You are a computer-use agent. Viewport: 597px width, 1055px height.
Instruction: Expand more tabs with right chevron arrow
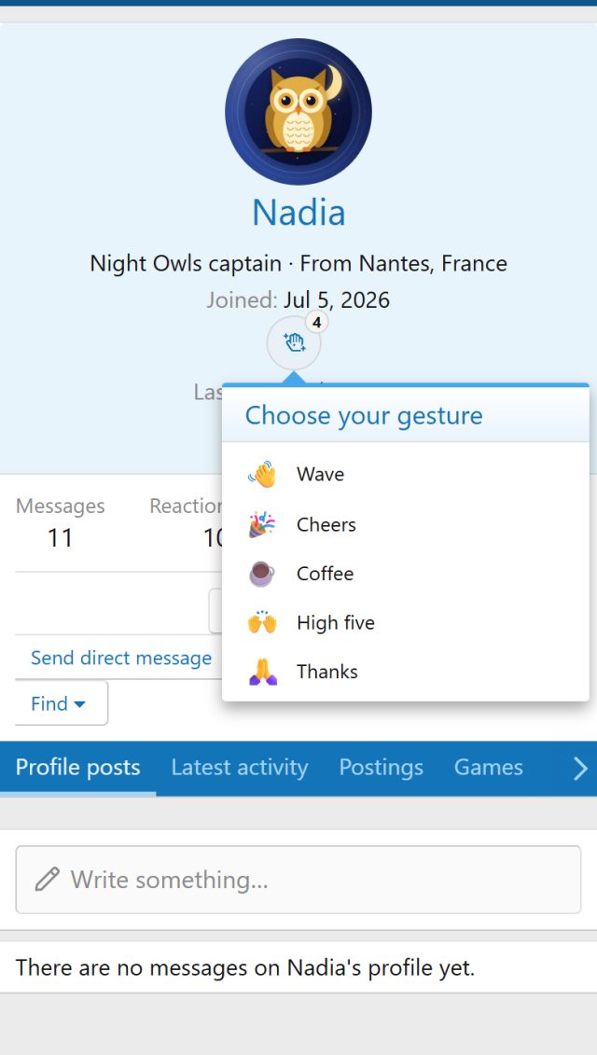coord(579,769)
